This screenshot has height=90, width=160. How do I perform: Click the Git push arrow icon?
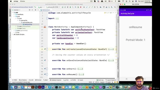92,7
